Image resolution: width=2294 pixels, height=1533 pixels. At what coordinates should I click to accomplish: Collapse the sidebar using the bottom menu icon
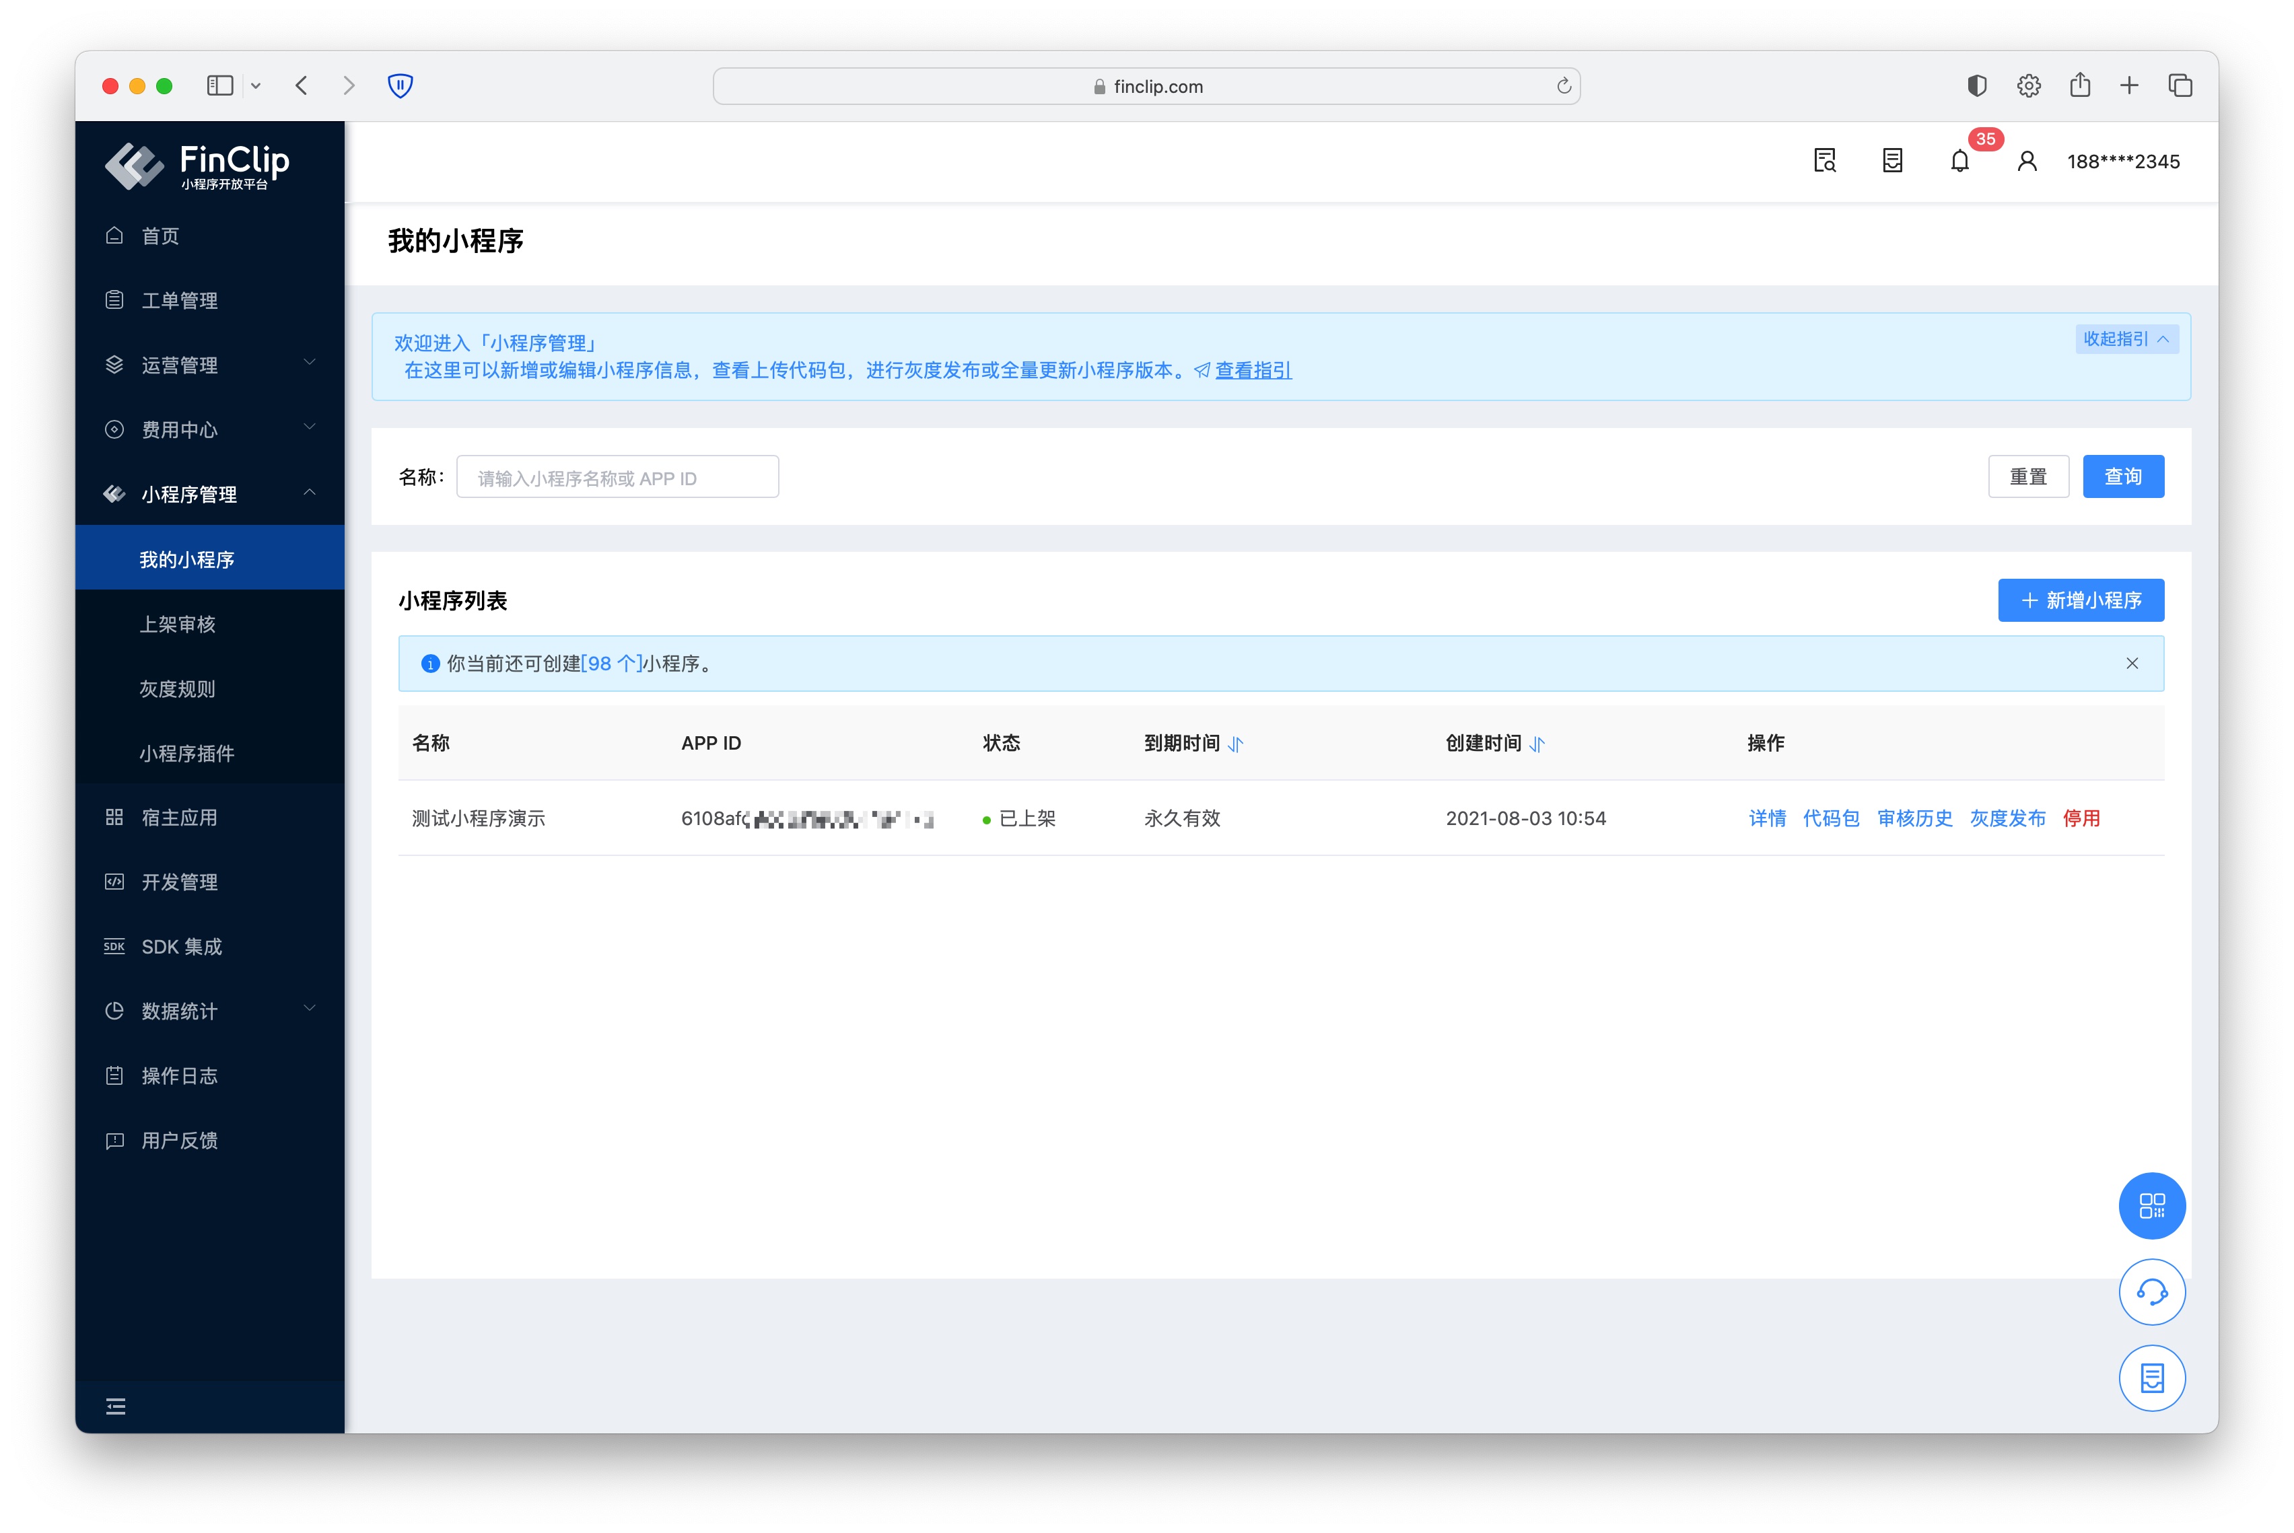pyautogui.click(x=115, y=1406)
